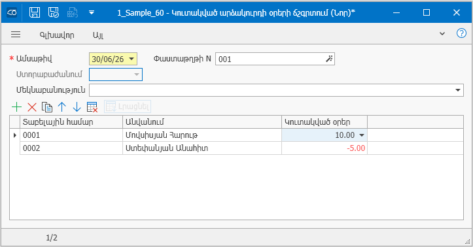
Task: Move the row up with the up arrow icon
Action: point(62,107)
